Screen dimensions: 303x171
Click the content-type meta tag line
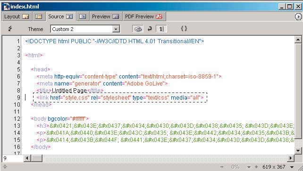(x=129, y=77)
